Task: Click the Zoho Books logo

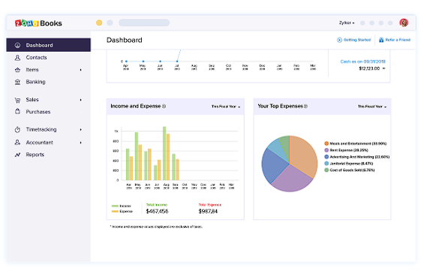Action: click(38, 23)
